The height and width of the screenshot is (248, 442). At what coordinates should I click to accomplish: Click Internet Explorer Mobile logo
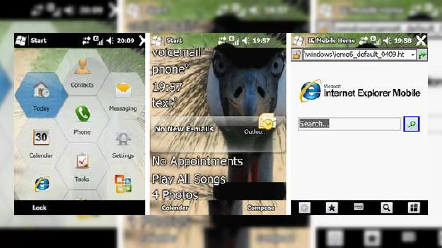360,91
